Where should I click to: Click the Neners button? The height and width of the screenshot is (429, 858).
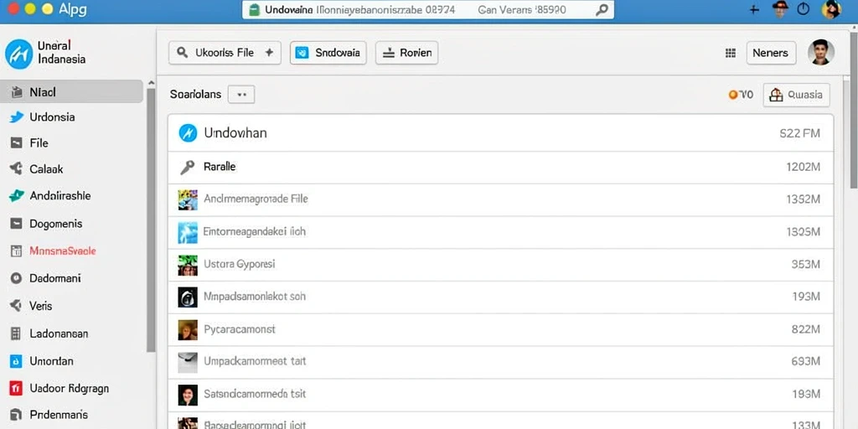point(771,53)
